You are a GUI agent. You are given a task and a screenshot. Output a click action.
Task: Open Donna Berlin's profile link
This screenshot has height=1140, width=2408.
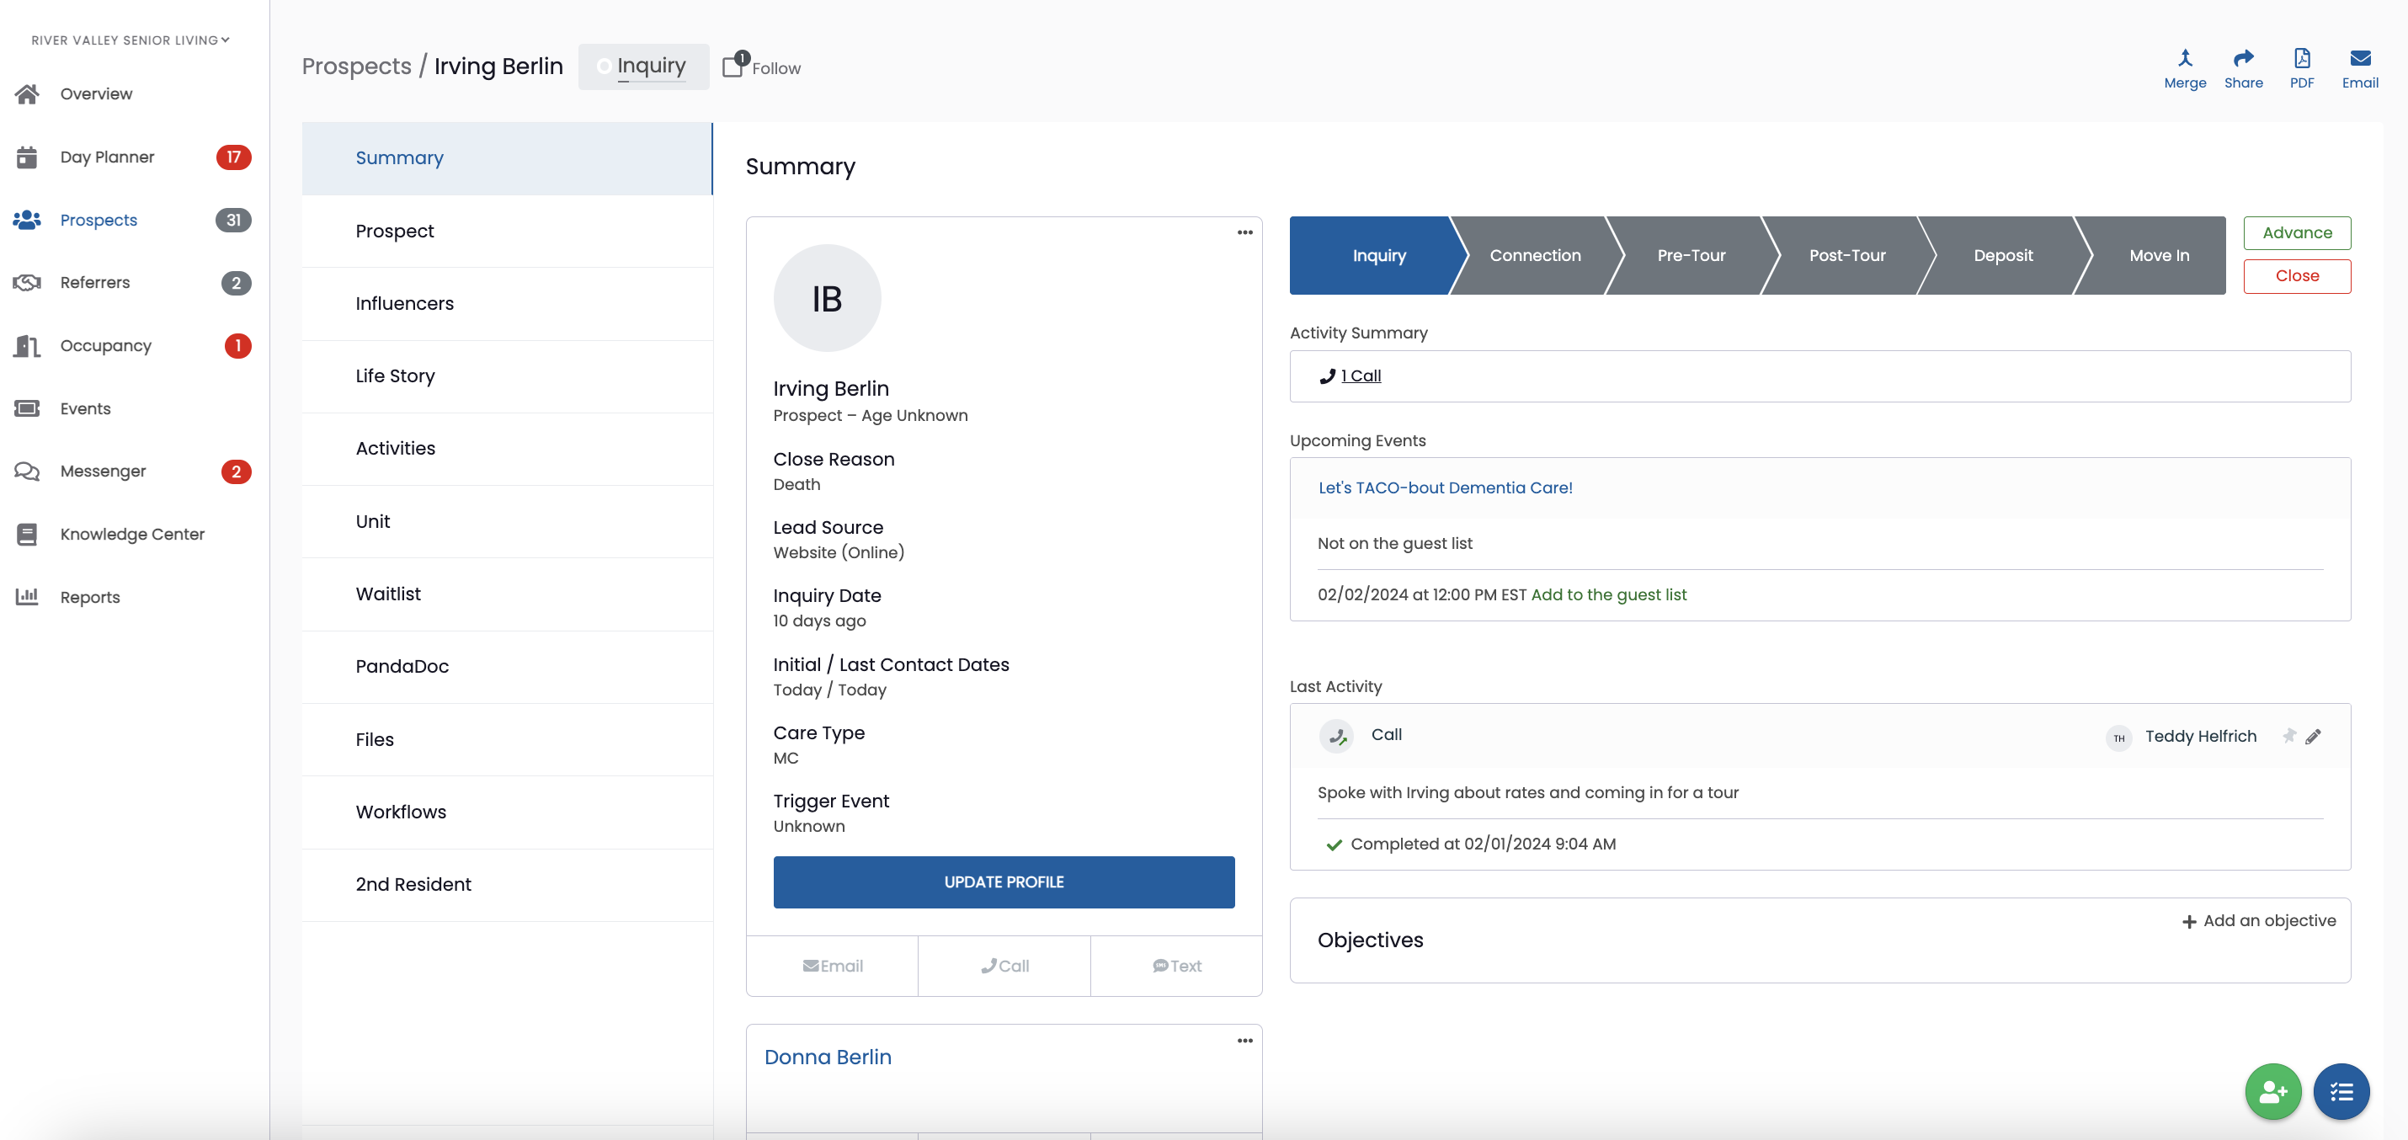coord(828,1057)
